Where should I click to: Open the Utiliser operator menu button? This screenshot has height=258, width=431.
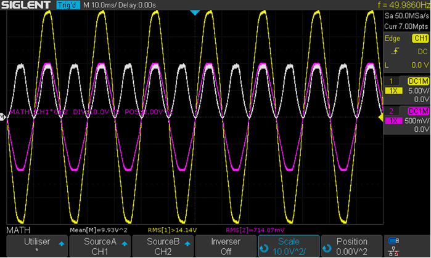point(37,246)
